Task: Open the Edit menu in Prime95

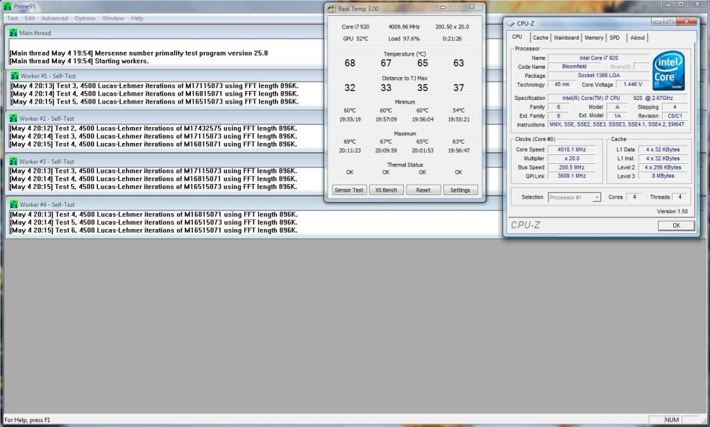Action: point(29,18)
